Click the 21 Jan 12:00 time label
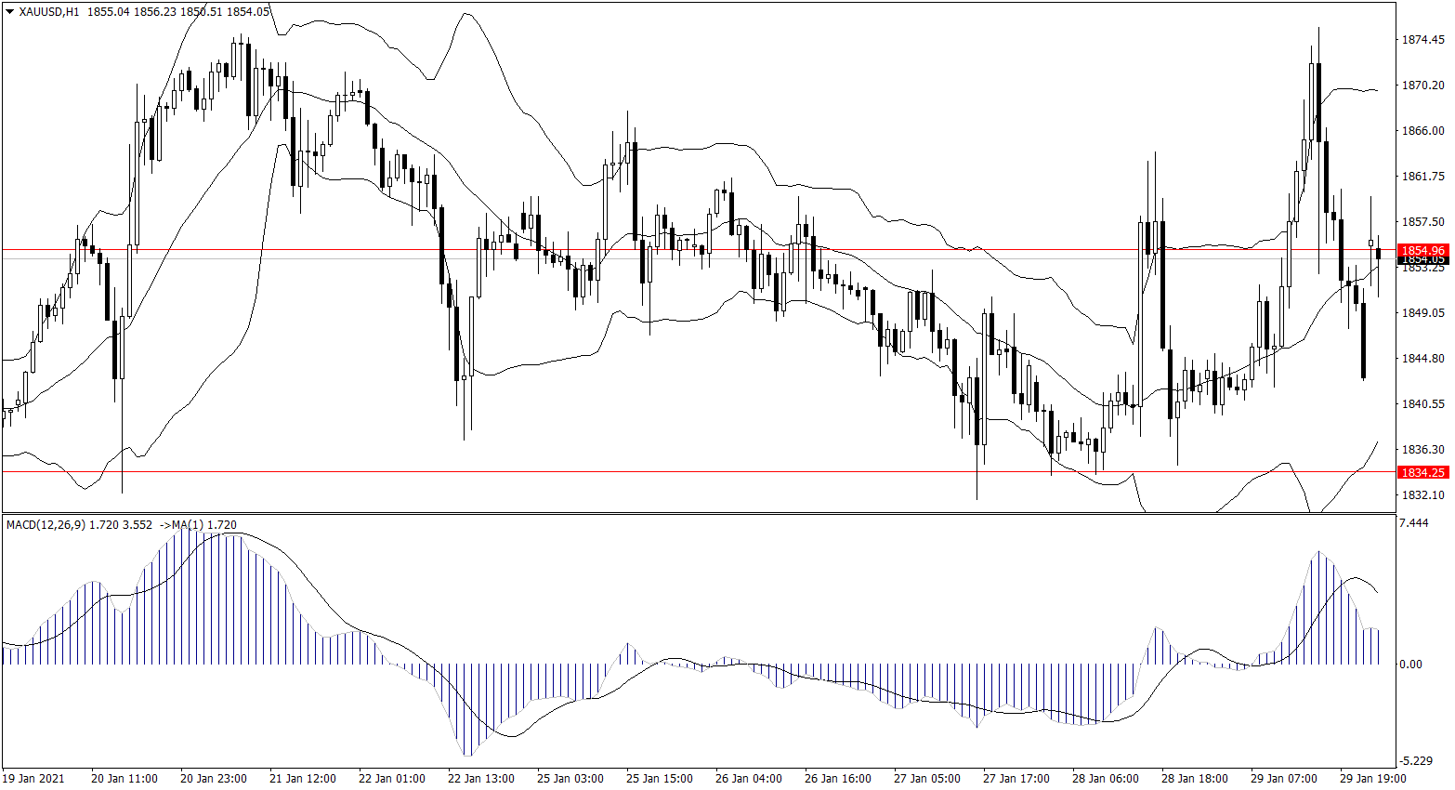Screen dimensions: 1455x790 tap(302, 779)
